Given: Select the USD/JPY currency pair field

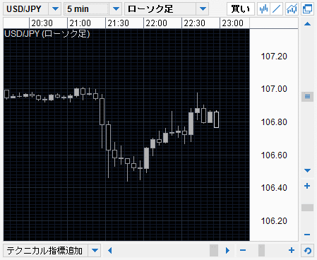Looking at the screenshot, I should point(26,9).
